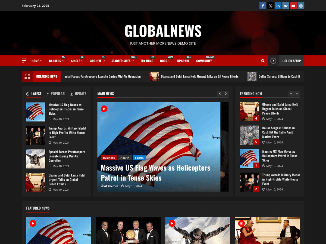Open the medal ceremony featured news image
Viewport: 326px width, 244px height.
pyautogui.click(x=128, y=230)
